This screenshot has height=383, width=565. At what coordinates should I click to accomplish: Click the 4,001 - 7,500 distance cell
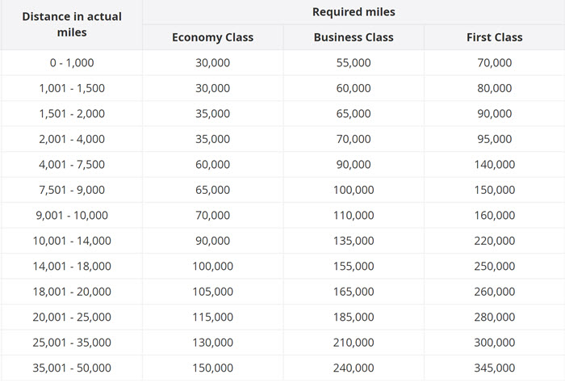(72, 165)
